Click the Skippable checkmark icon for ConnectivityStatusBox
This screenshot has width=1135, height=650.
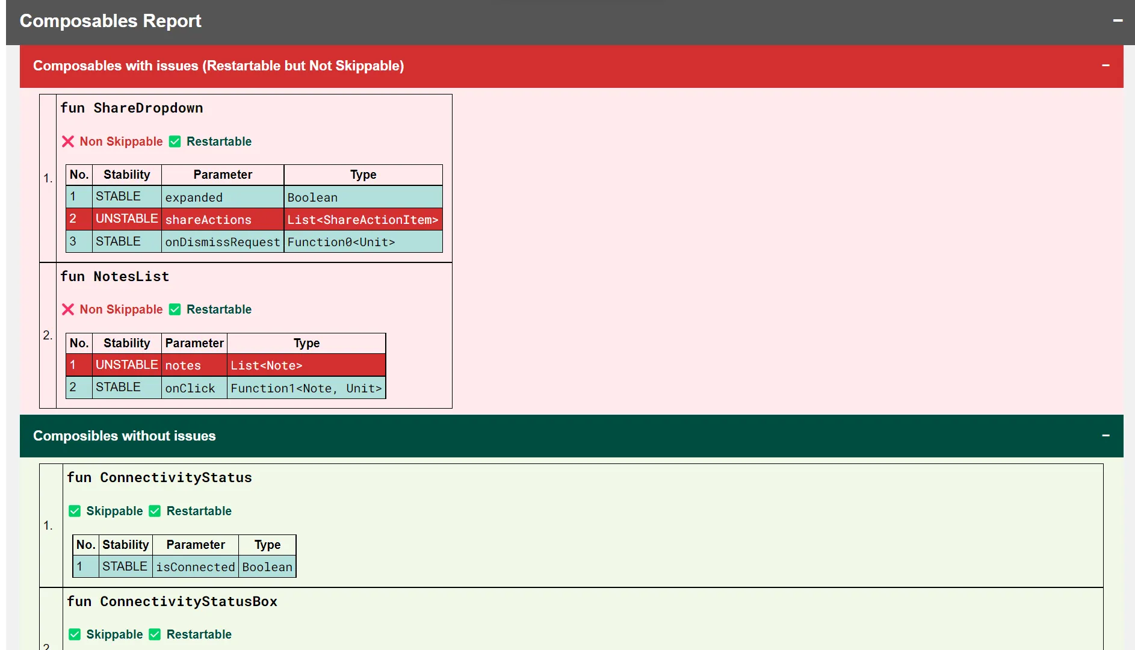[74, 634]
